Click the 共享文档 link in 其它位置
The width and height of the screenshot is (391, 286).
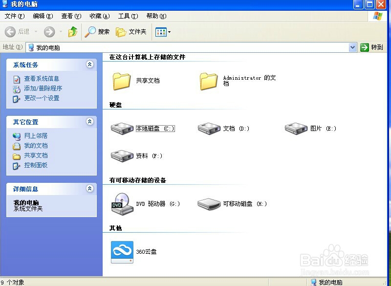[36, 155]
